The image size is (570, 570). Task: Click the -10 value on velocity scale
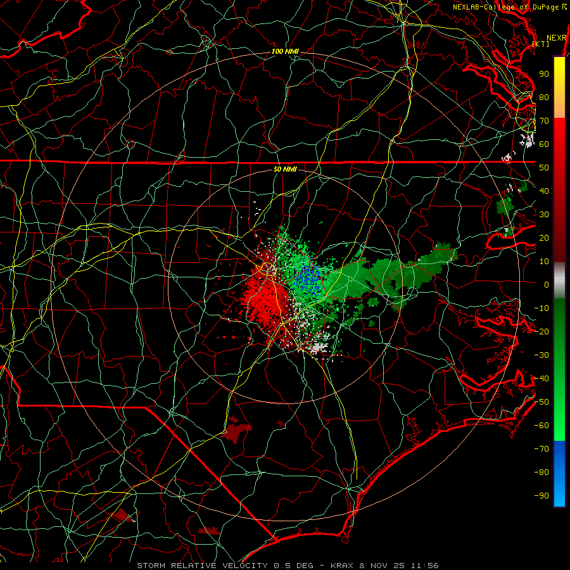[x=541, y=308]
